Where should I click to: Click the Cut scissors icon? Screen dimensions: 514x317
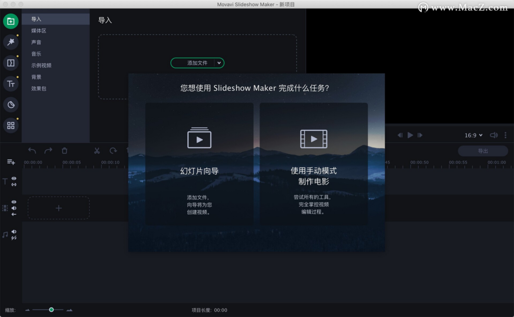click(x=97, y=150)
